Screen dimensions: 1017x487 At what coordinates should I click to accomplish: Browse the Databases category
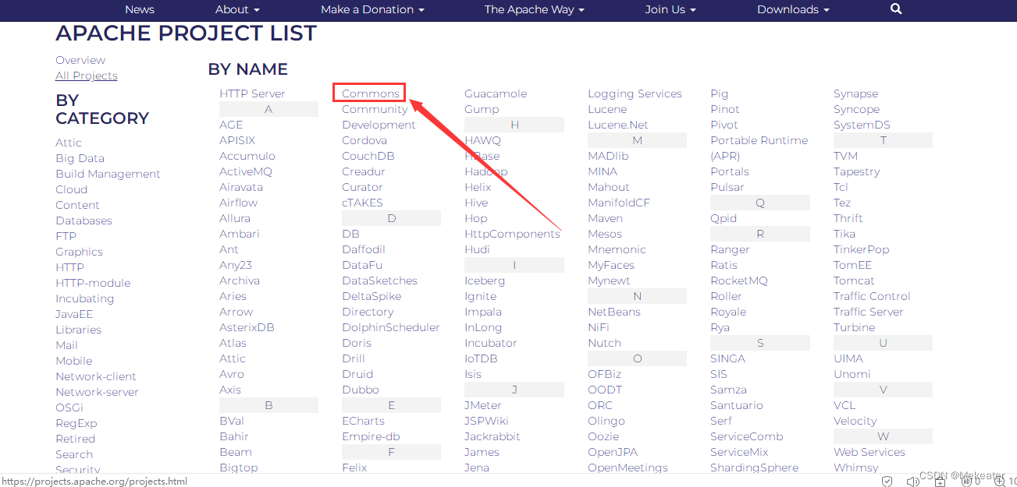(84, 221)
